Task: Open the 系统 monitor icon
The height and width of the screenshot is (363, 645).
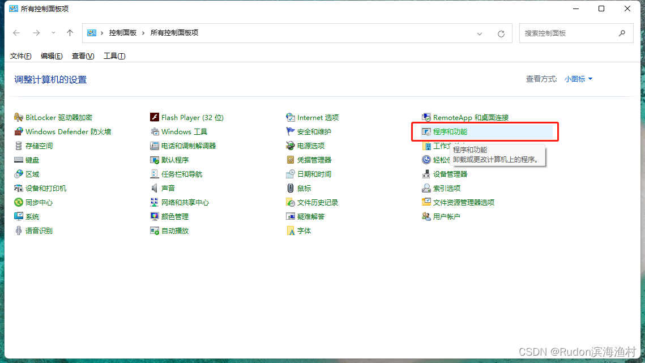Action: (x=19, y=216)
